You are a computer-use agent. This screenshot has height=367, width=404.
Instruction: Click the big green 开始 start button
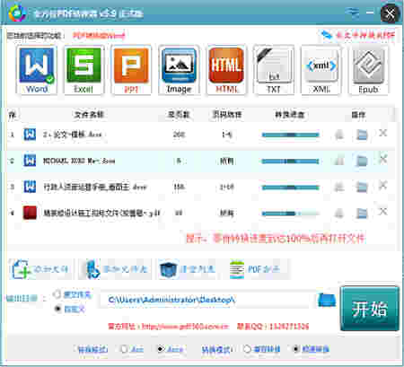click(x=370, y=309)
